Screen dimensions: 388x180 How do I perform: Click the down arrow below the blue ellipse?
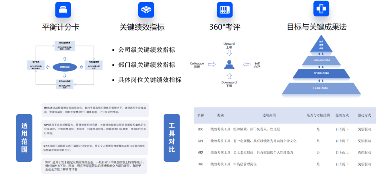pos(65,75)
